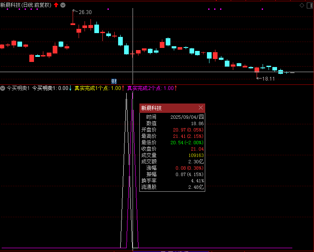Click the 新晨科技(日线.前复权) chart title
The height and width of the screenshot is (252, 314).
pyautogui.click(x=26, y=5)
